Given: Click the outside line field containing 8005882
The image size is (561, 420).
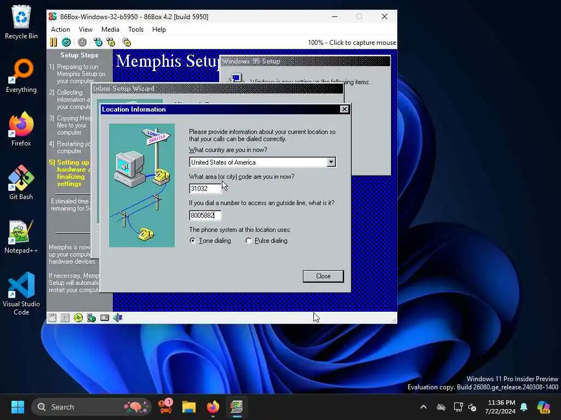Looking at the screenshot, I should click(205, 215).
